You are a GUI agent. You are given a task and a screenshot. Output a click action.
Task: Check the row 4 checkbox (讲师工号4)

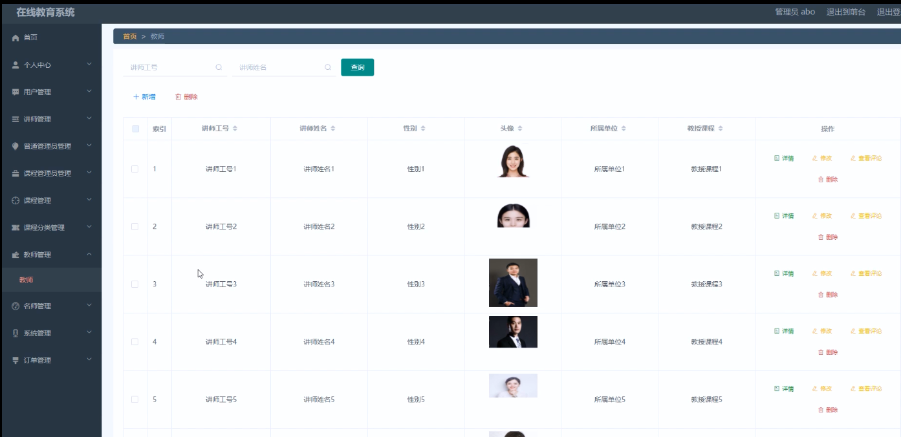(x=135, y=341)
